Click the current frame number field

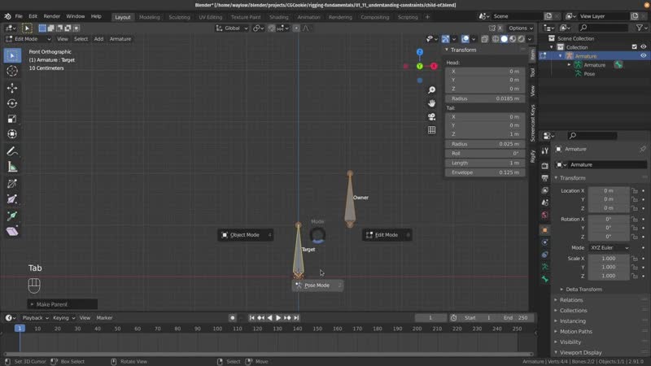pos(430,318)
